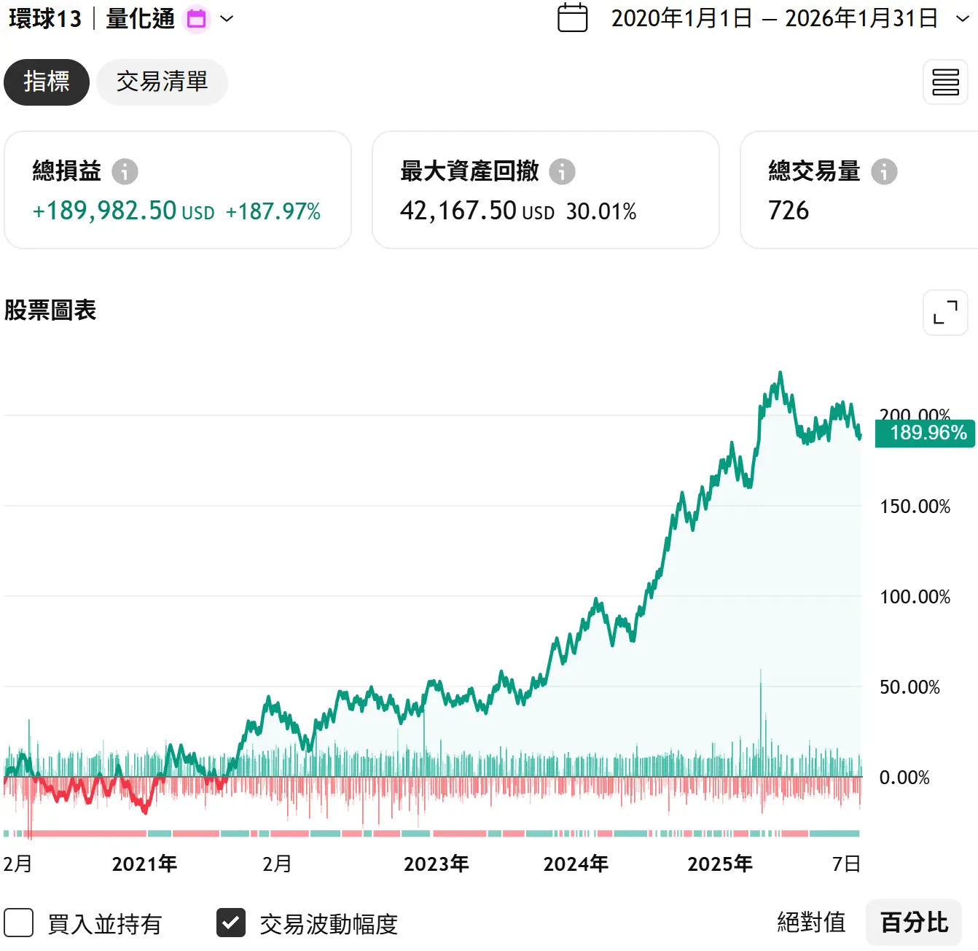Click the calendar icon beside the date range
978x951 pixels.
[572, 18]
